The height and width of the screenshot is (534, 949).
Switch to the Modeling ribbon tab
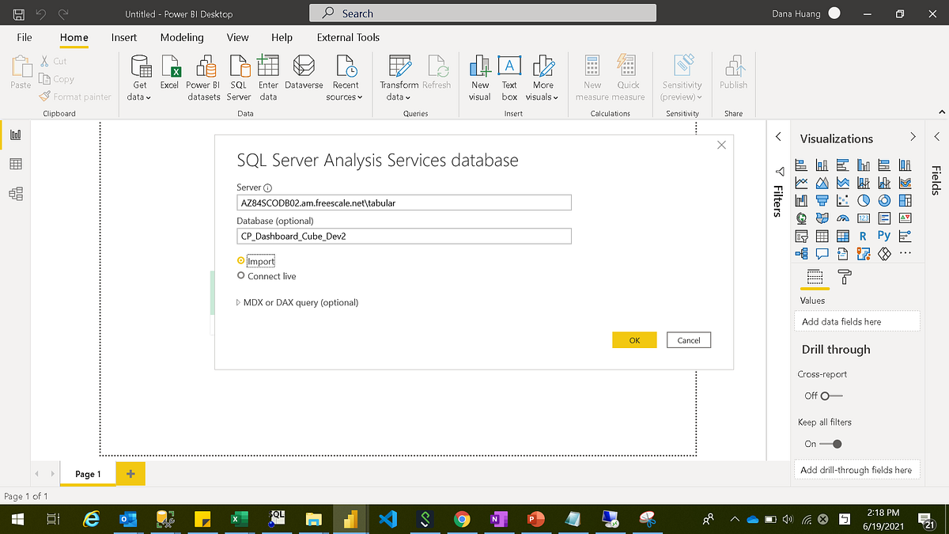coord(182,37)
